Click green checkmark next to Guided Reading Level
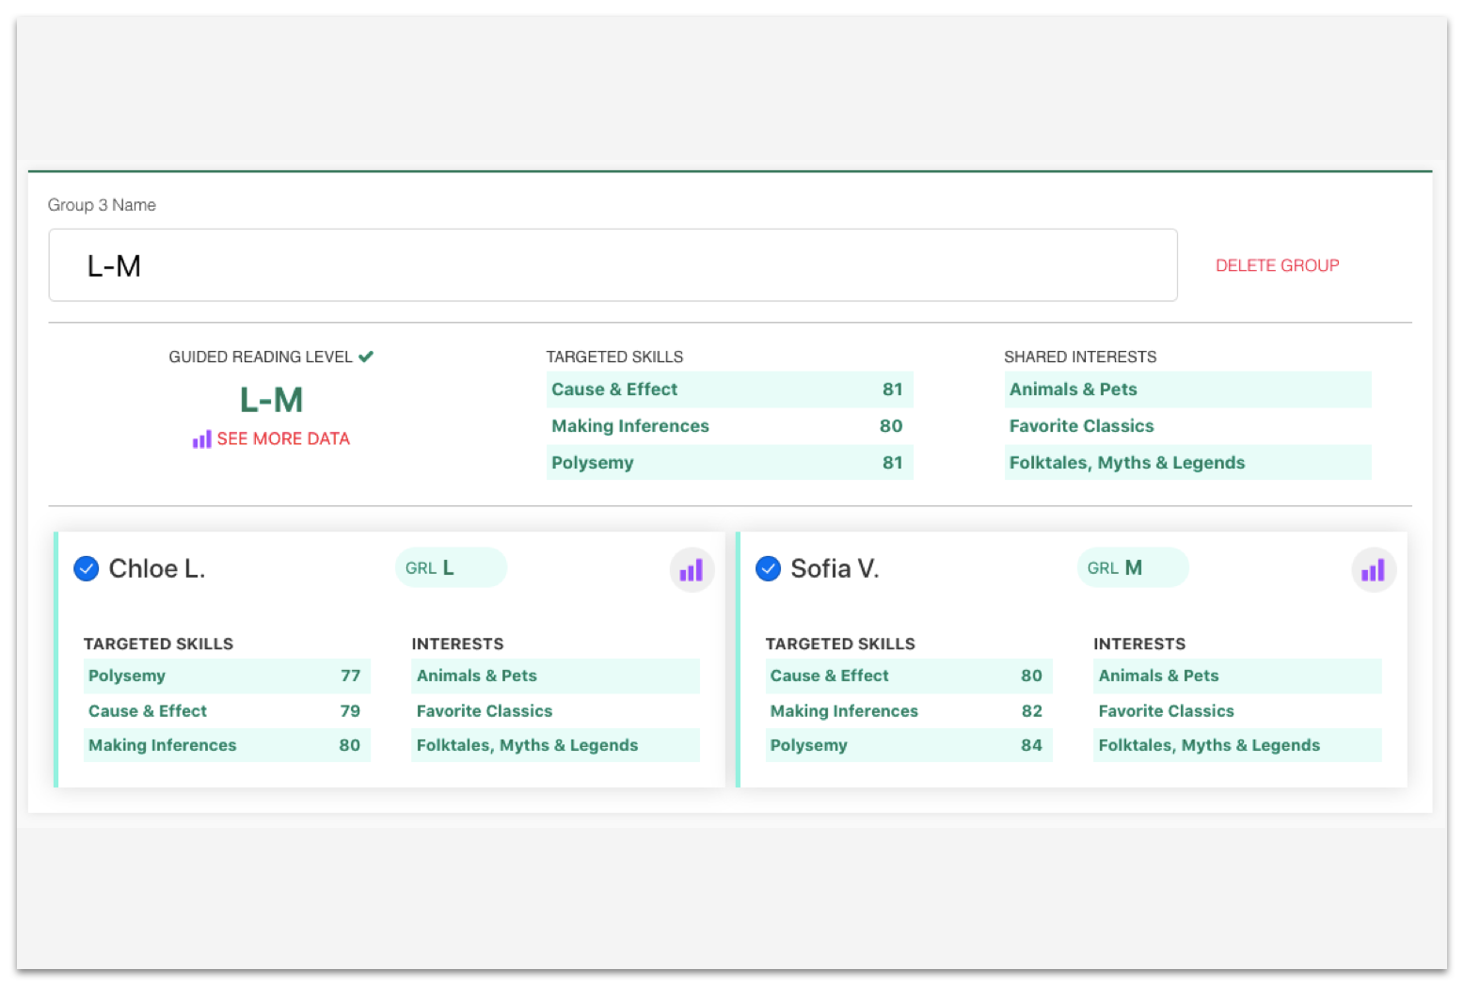This screenshot has height=986, width=1464. 366,357
